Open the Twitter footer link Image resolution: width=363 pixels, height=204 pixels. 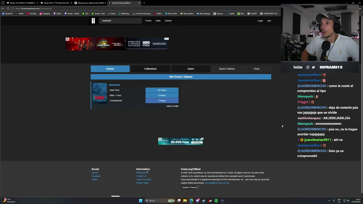pos(94,180)
